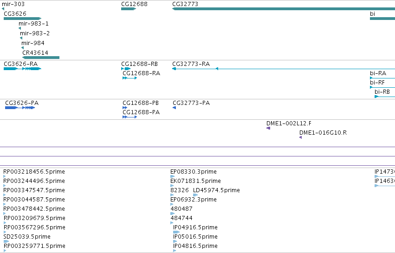Select the 480487 feature label
This screenshot has height=253, width=395.
pos(181,209)
